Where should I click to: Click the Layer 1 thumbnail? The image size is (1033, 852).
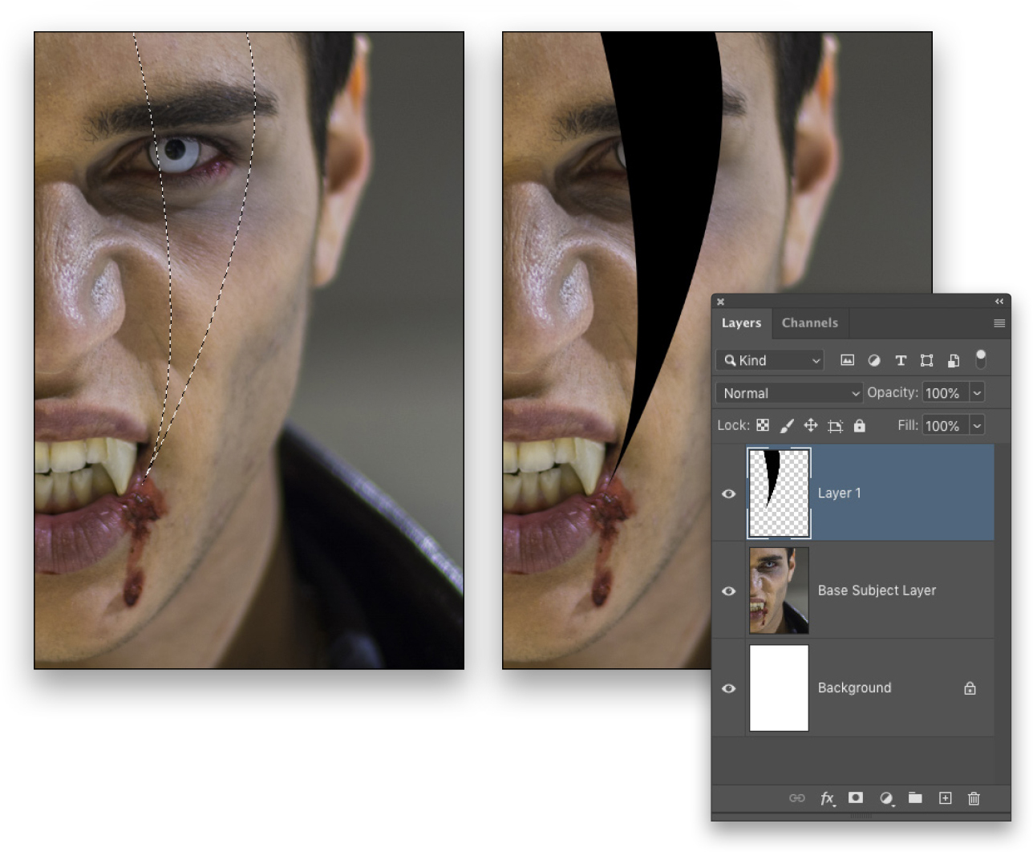[x=778, y=493]
